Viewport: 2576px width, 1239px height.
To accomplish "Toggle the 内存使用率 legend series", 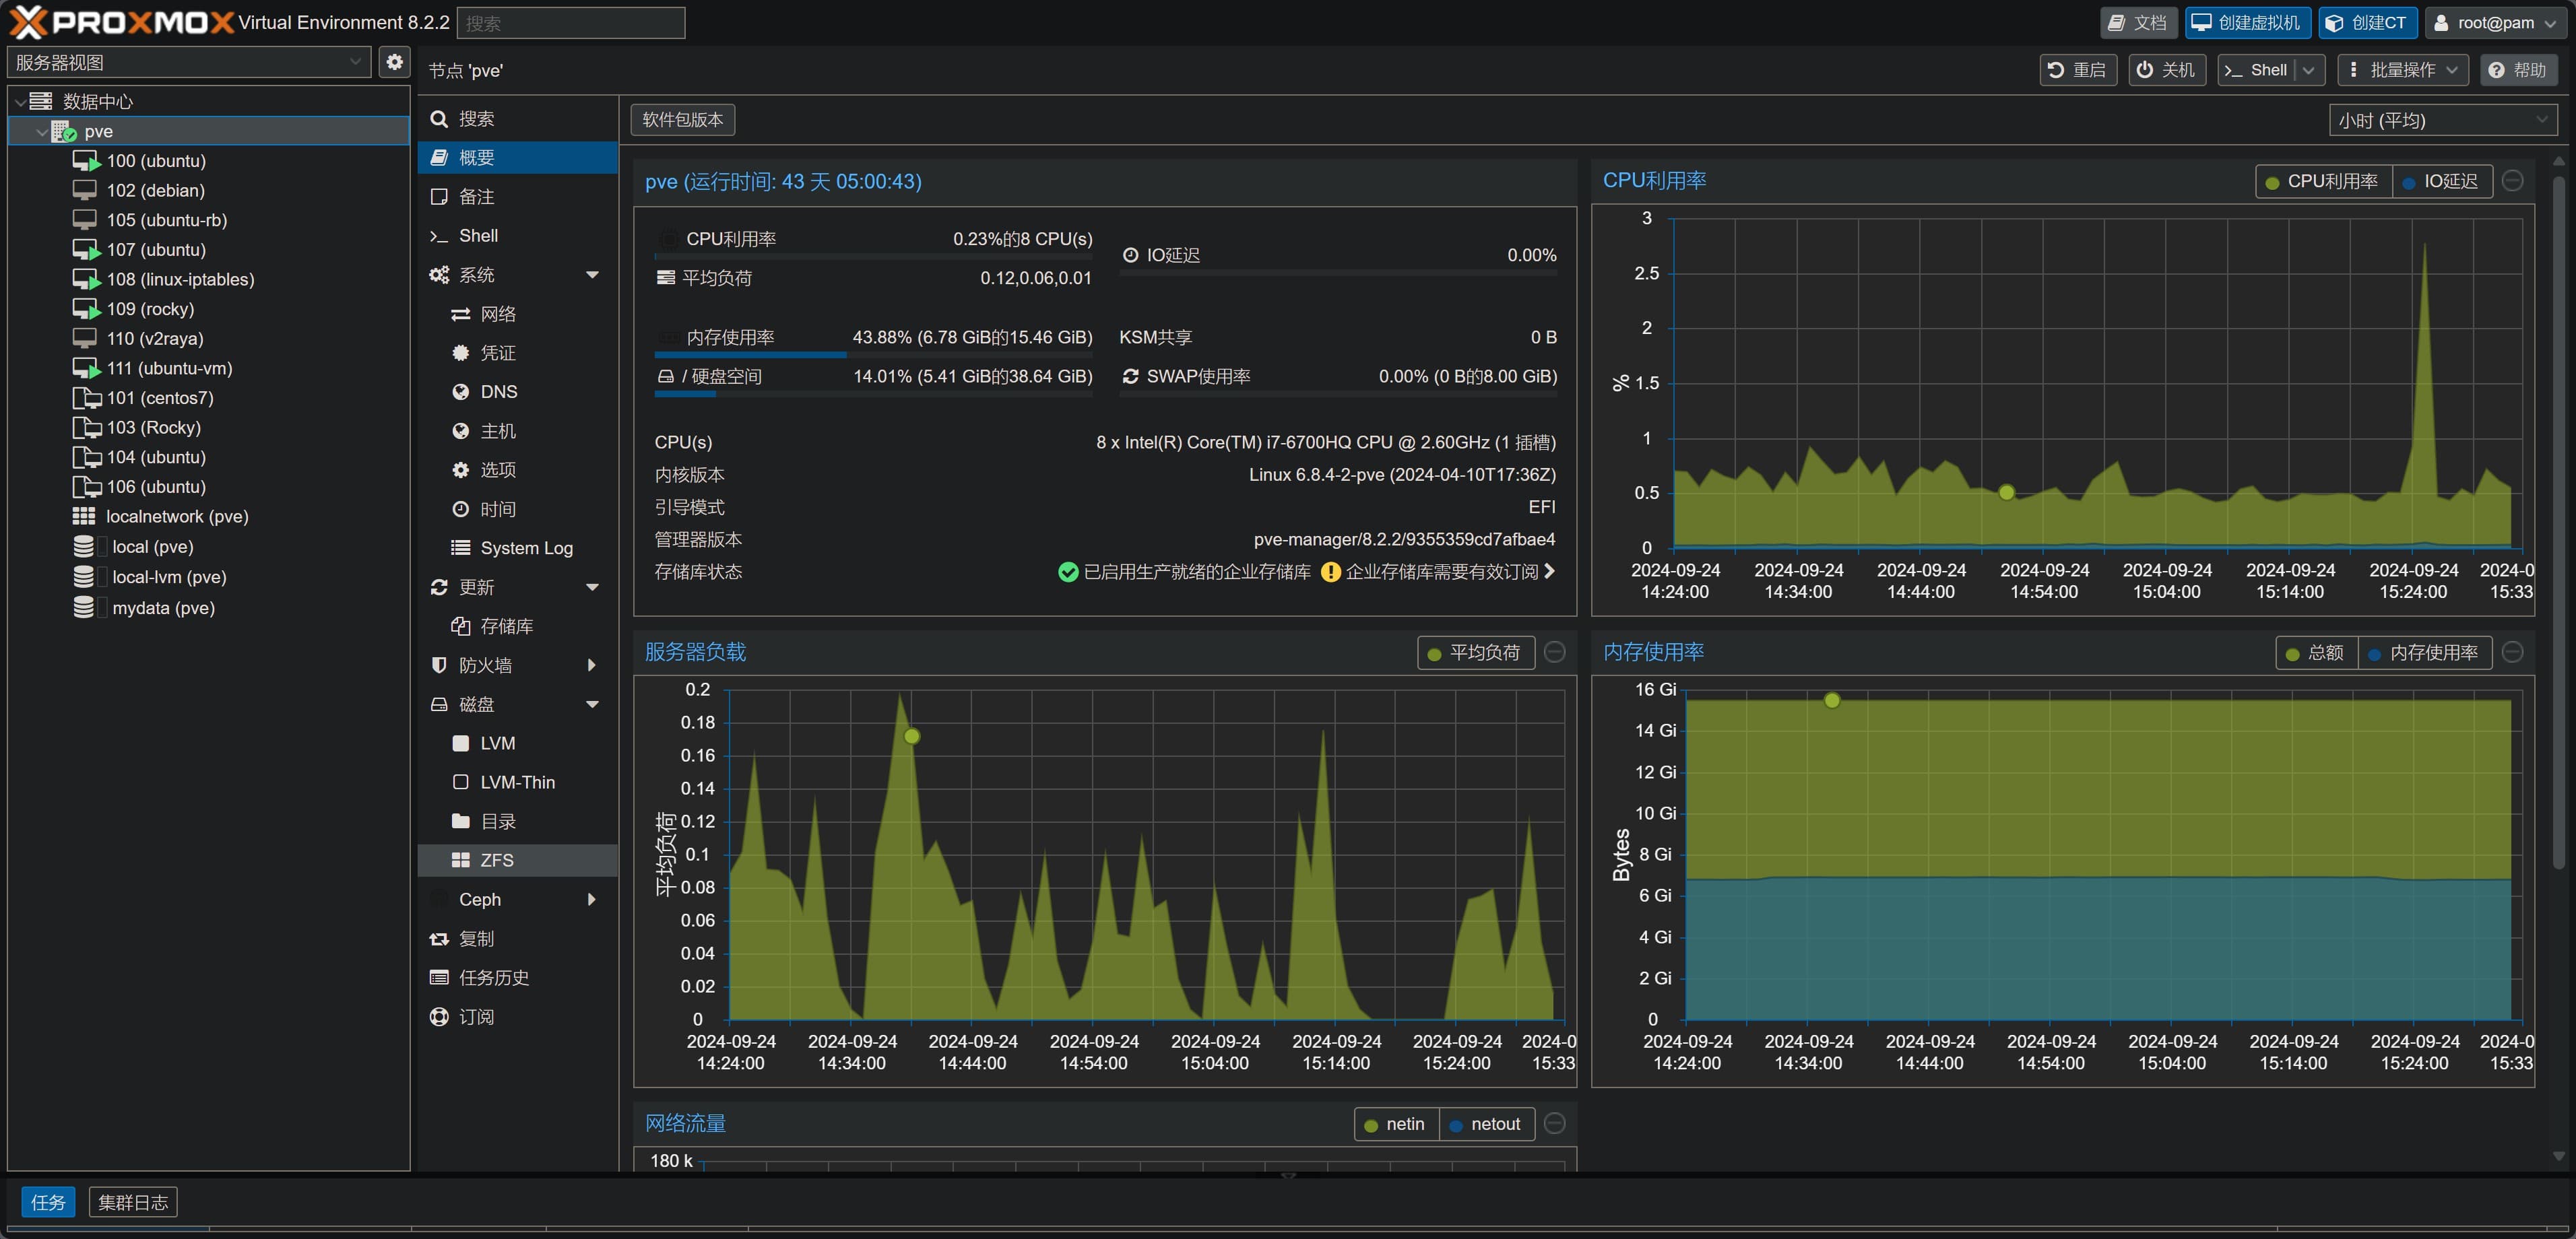I will pos(2424,653).
